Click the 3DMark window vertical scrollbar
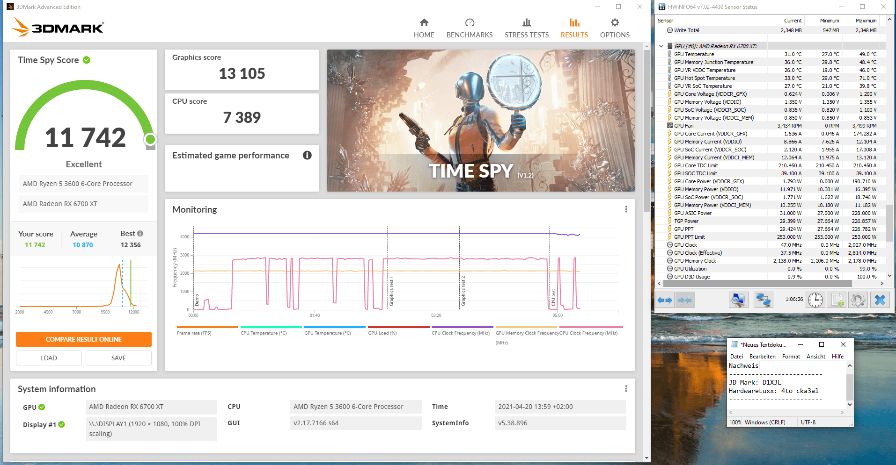This screenshot has height=465, width=896. point(646,131)
